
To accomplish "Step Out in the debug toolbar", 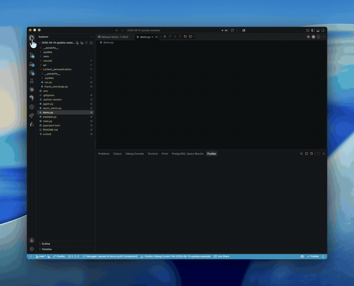I will click(180, 36).
